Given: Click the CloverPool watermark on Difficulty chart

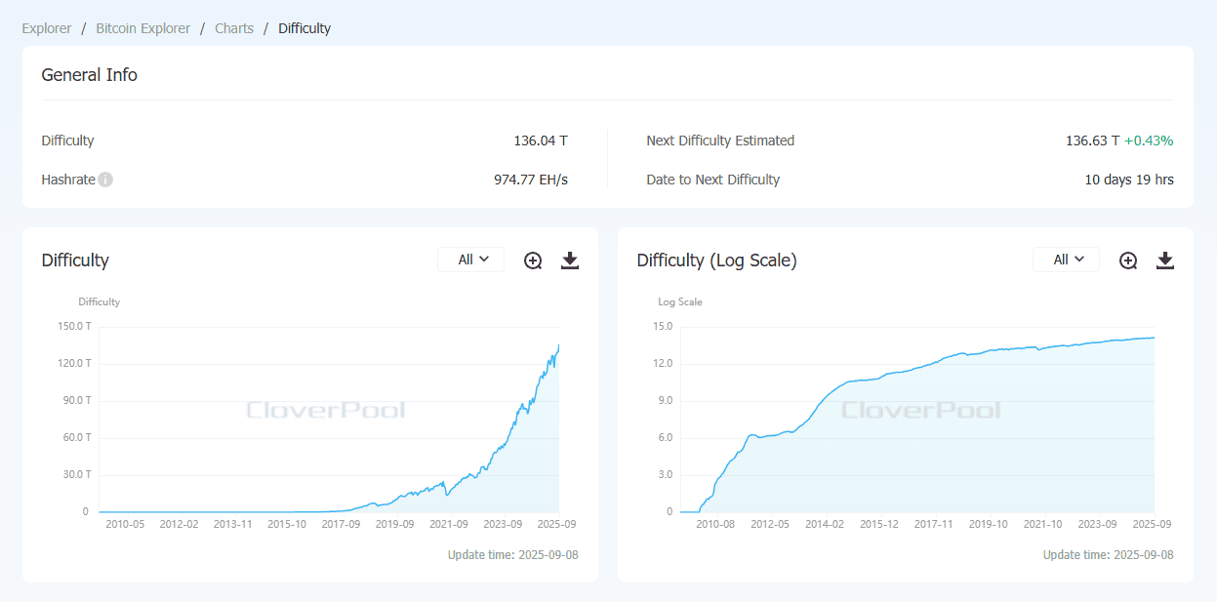Looking at the screenshot, I should (x=326, y=410).
